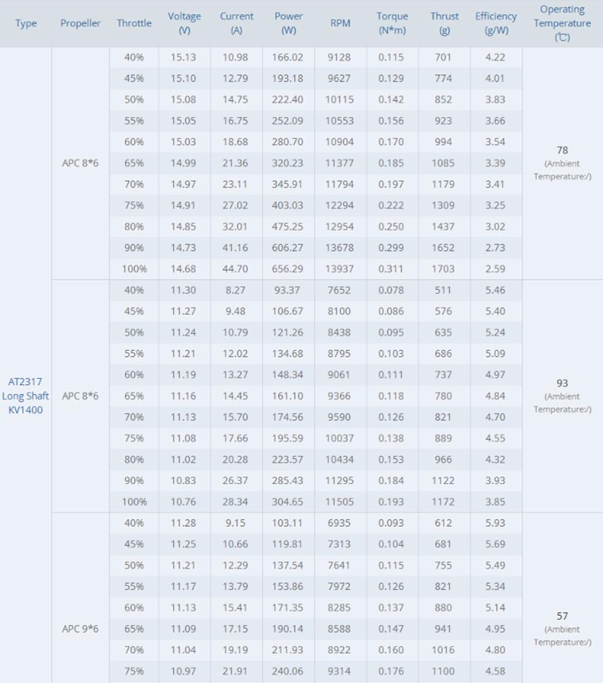Click the Power (W) column header

tap(289, 23)
